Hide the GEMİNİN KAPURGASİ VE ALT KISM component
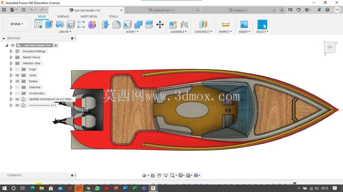 (x=17, y=99)
